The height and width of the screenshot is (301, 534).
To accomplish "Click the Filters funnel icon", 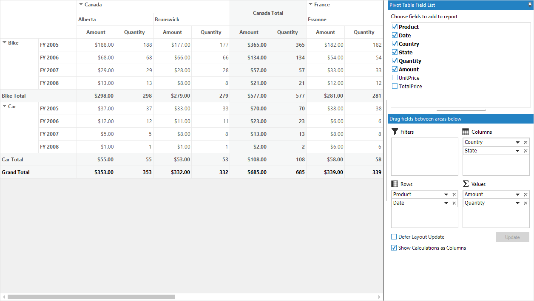I will click(395, 132).
